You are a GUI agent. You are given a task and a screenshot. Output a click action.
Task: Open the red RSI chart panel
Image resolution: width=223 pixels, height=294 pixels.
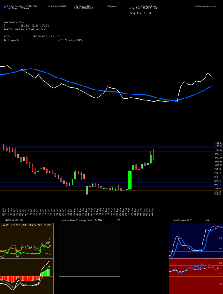(196, 276)
